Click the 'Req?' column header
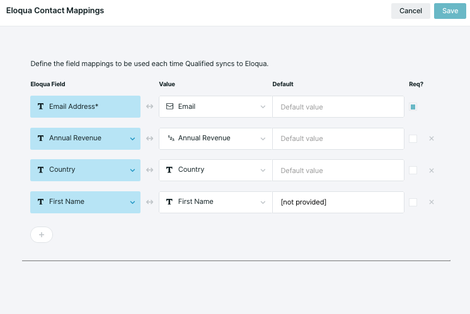Screen dimensions: 470x314 pos(416,84)
